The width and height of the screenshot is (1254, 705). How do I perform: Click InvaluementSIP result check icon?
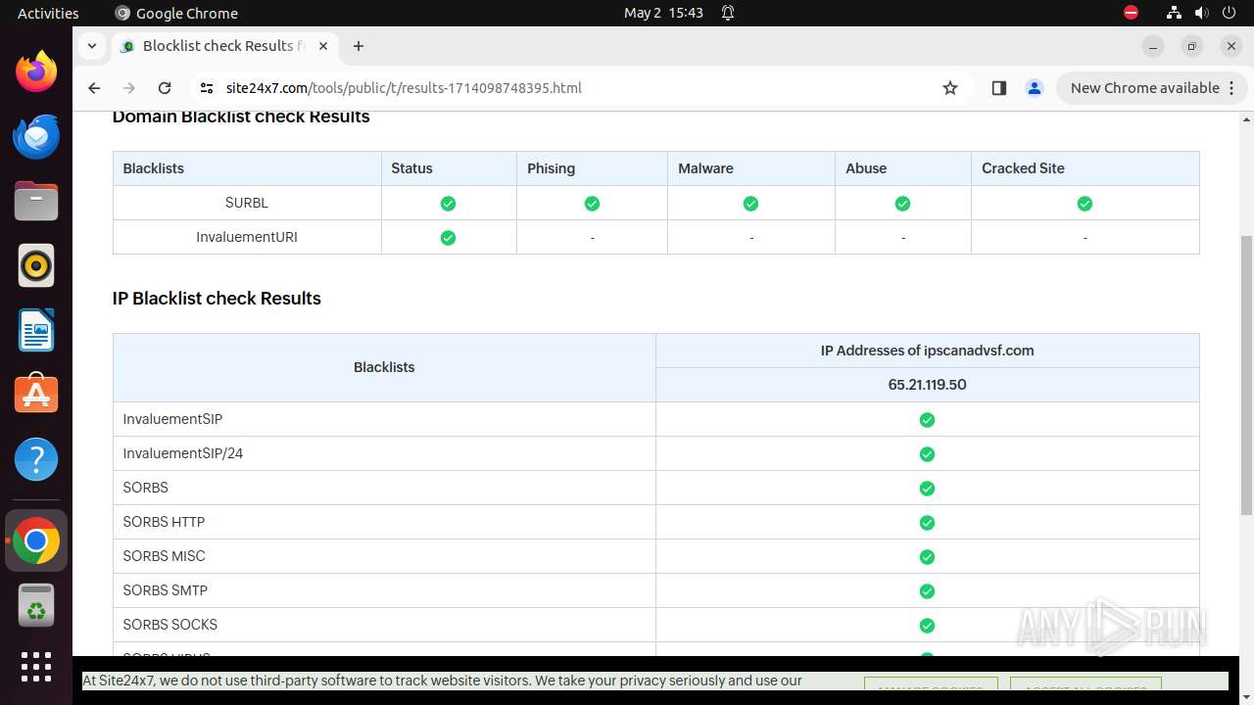[x=927, y=420]
